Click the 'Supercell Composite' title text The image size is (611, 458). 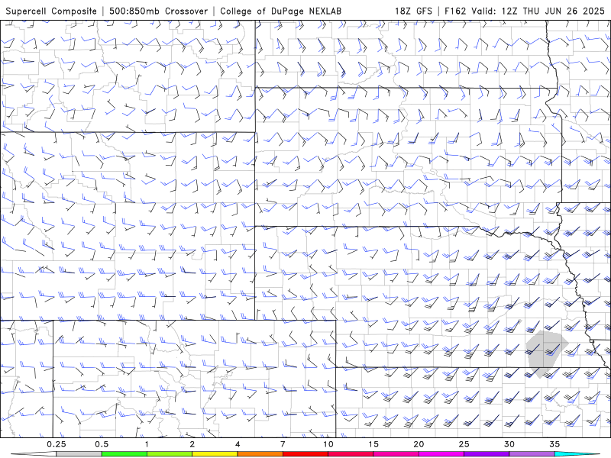[x=51, y=11]
